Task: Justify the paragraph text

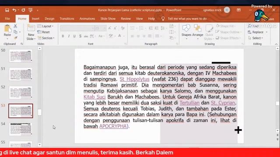Action: point(150,36)
